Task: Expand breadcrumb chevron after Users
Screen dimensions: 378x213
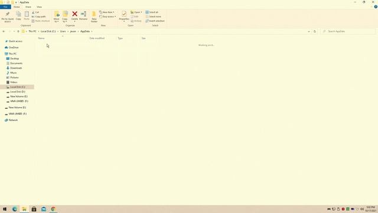Action: (68, 31)
